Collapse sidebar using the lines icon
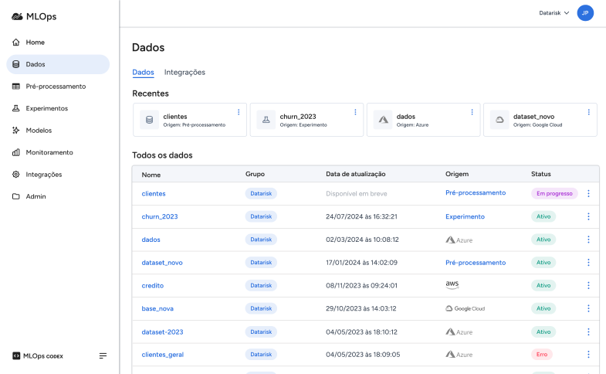 coord(103,355)
